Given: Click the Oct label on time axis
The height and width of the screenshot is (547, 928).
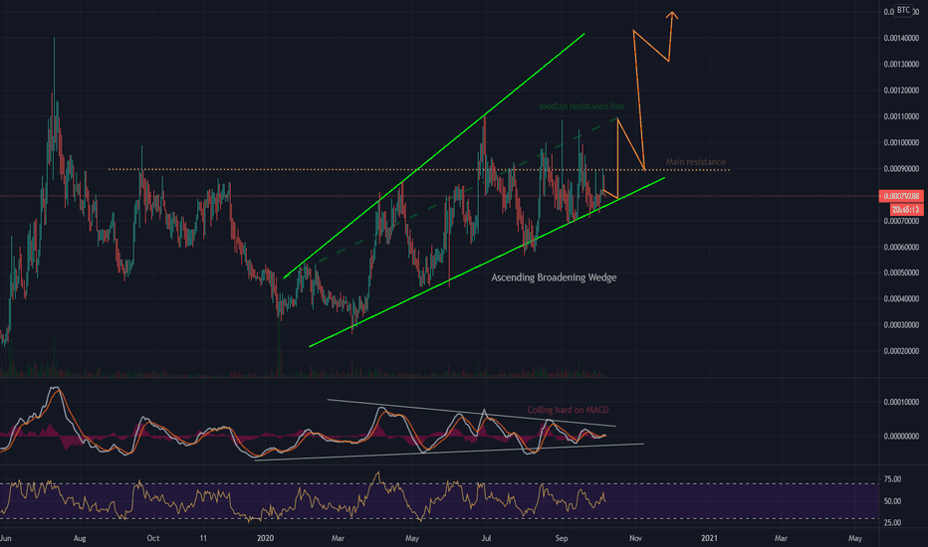Looking at the screenshot, I should pos(153,538).
